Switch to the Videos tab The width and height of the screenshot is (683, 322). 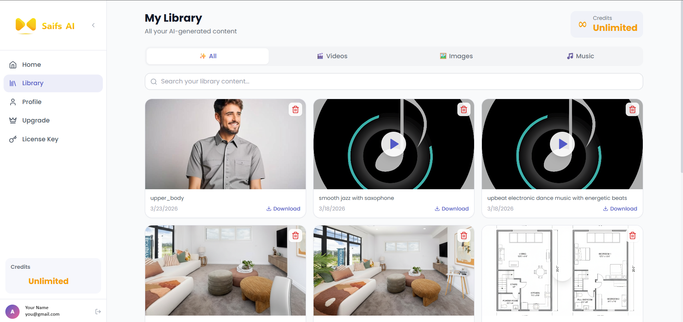[332, 56]
